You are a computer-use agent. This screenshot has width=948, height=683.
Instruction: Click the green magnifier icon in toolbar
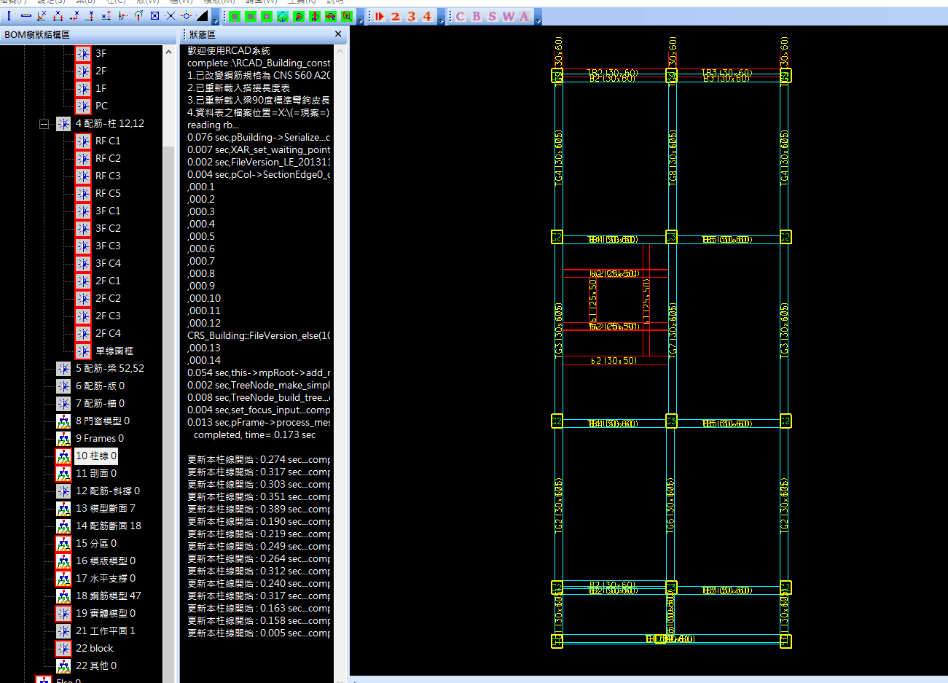click(x=347, y=16)
